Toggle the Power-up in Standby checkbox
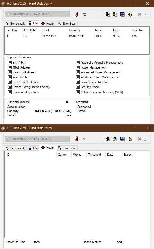This screenshot has width=154, height=249. click(x=78, y=82)
